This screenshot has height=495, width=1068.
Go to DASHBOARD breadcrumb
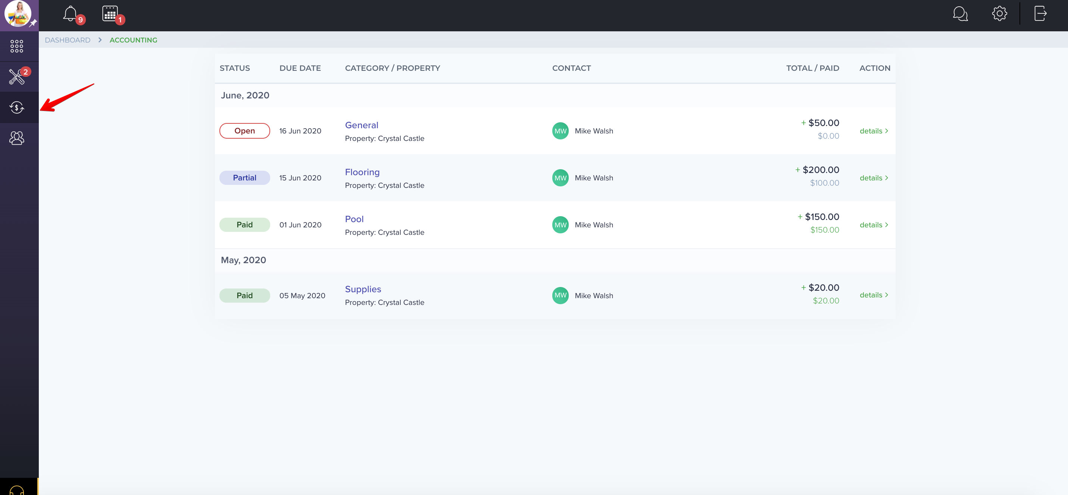(68, 40)
